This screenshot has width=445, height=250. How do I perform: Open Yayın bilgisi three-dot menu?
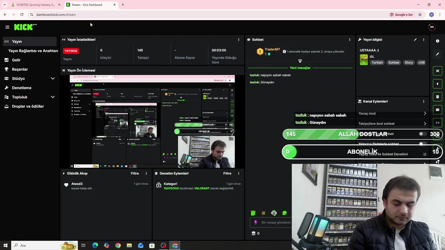click(423, 40)
